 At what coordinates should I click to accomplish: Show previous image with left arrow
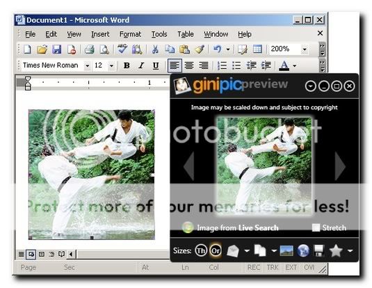[x=189, y=166]
